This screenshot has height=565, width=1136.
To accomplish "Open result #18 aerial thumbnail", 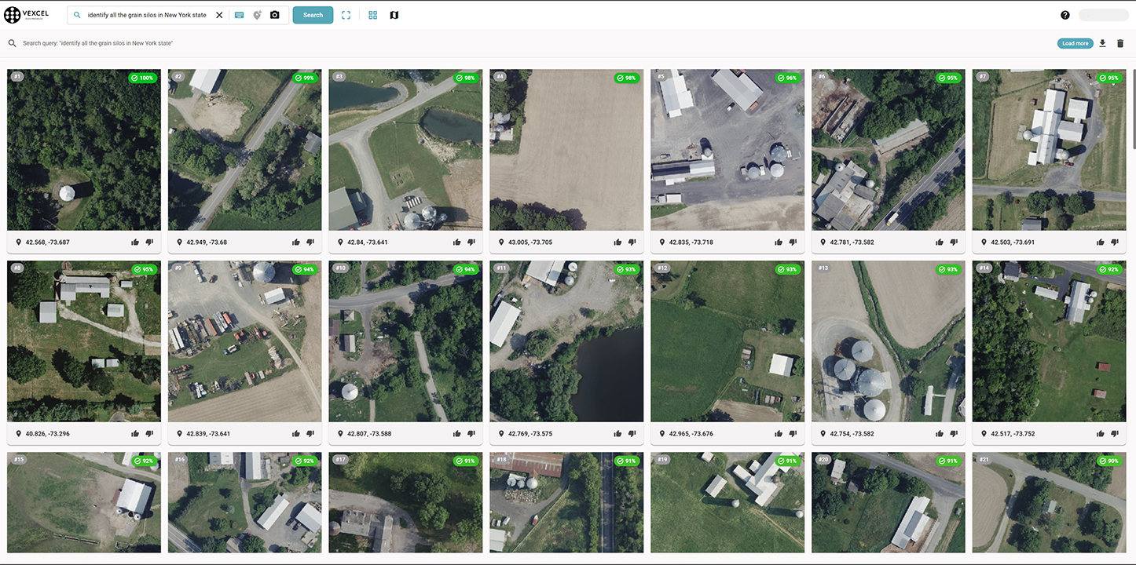I will 566,502.
